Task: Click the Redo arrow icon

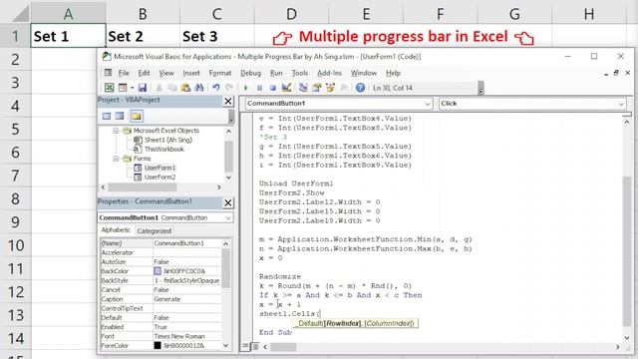Action: [x=229, y=88]
